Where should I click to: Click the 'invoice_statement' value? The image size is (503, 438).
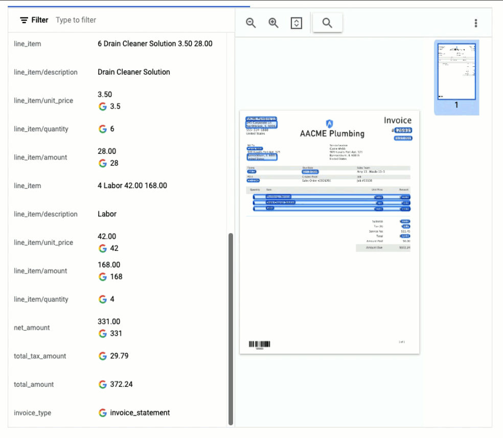tap(140, 412)
